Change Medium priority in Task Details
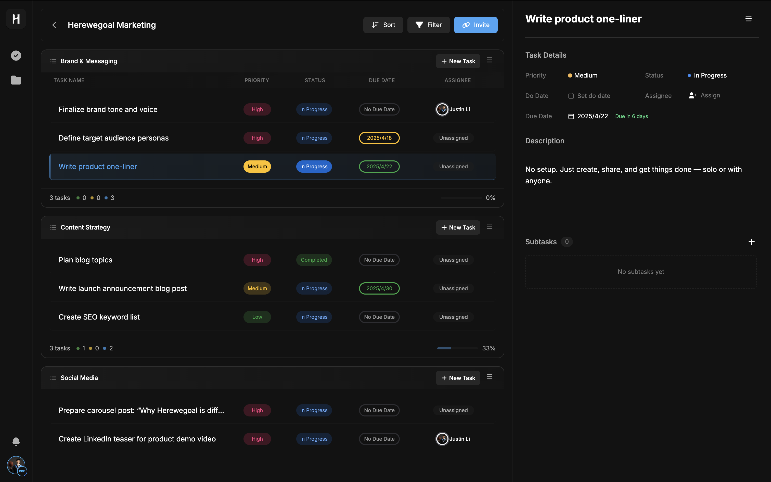This screenshot has width=771, height=482. [x=582, y=75]
